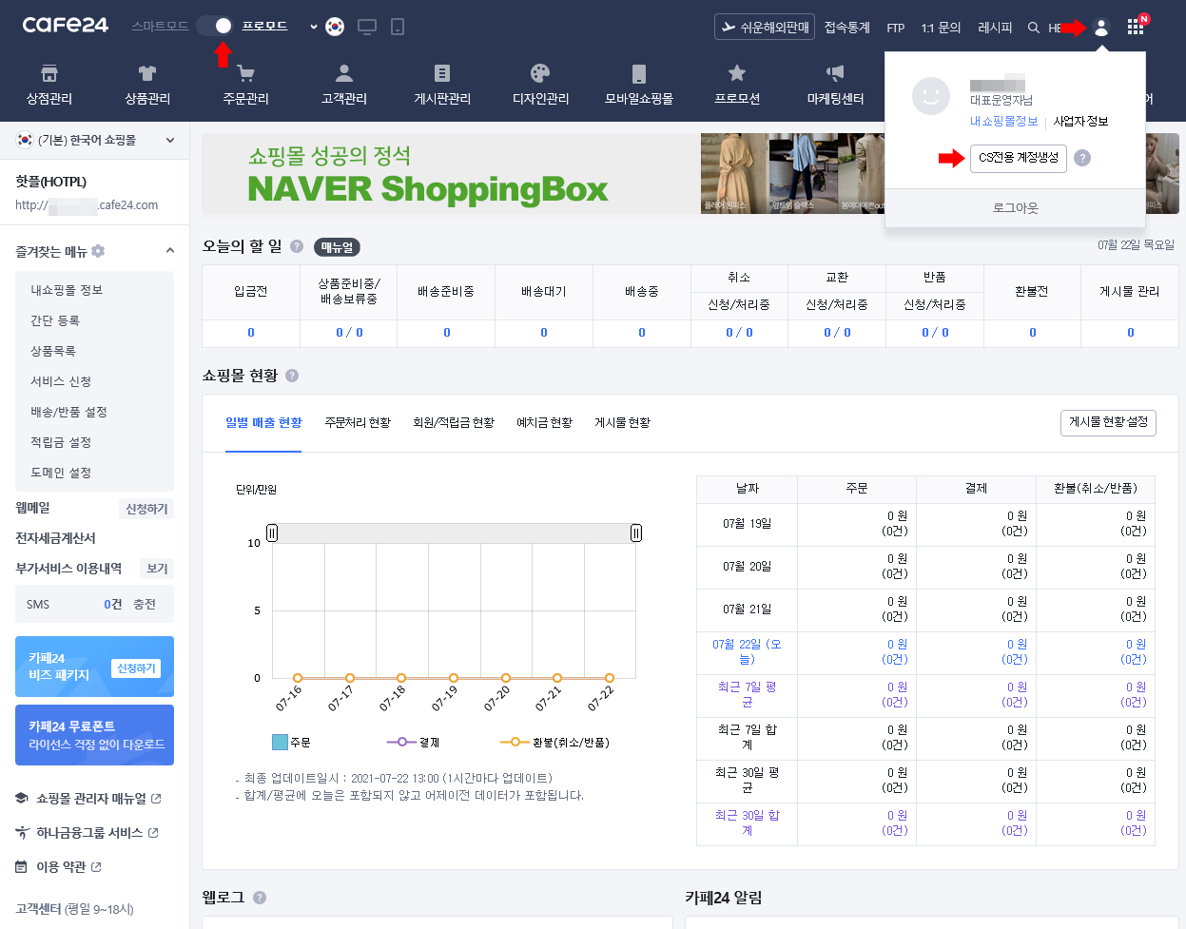Open the 프로모션 star menu
Viewport: 1186px width, 929px height.
tap(737, 85)
